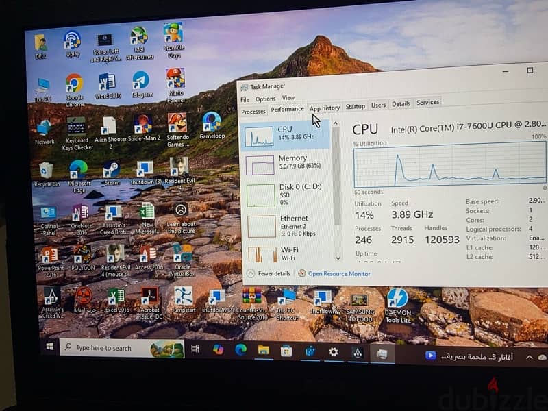Open Access 2016 desktop shortcut
Viewport: 548px width, 411px height.
click(x=149, y=258)
